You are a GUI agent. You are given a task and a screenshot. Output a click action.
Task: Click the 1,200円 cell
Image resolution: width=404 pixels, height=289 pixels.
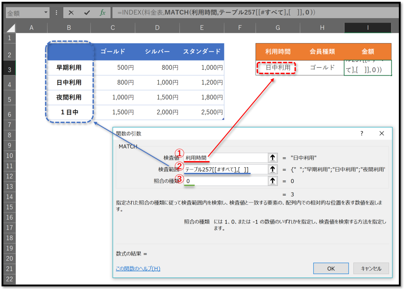(202, 83)
